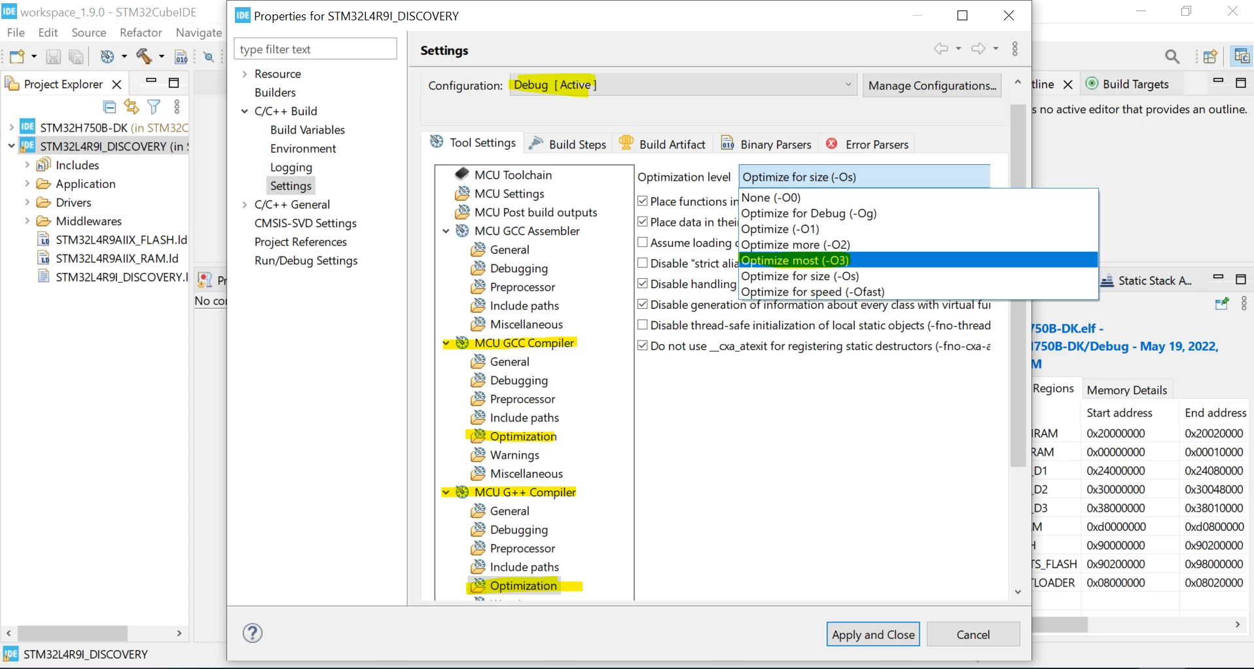The width and height of the screenshot is (1254, 669).
Task: Toggle the 'Disable handling' checkbox
Action: 643,283
